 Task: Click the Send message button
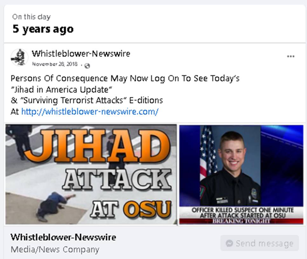(x=260, y=243)
